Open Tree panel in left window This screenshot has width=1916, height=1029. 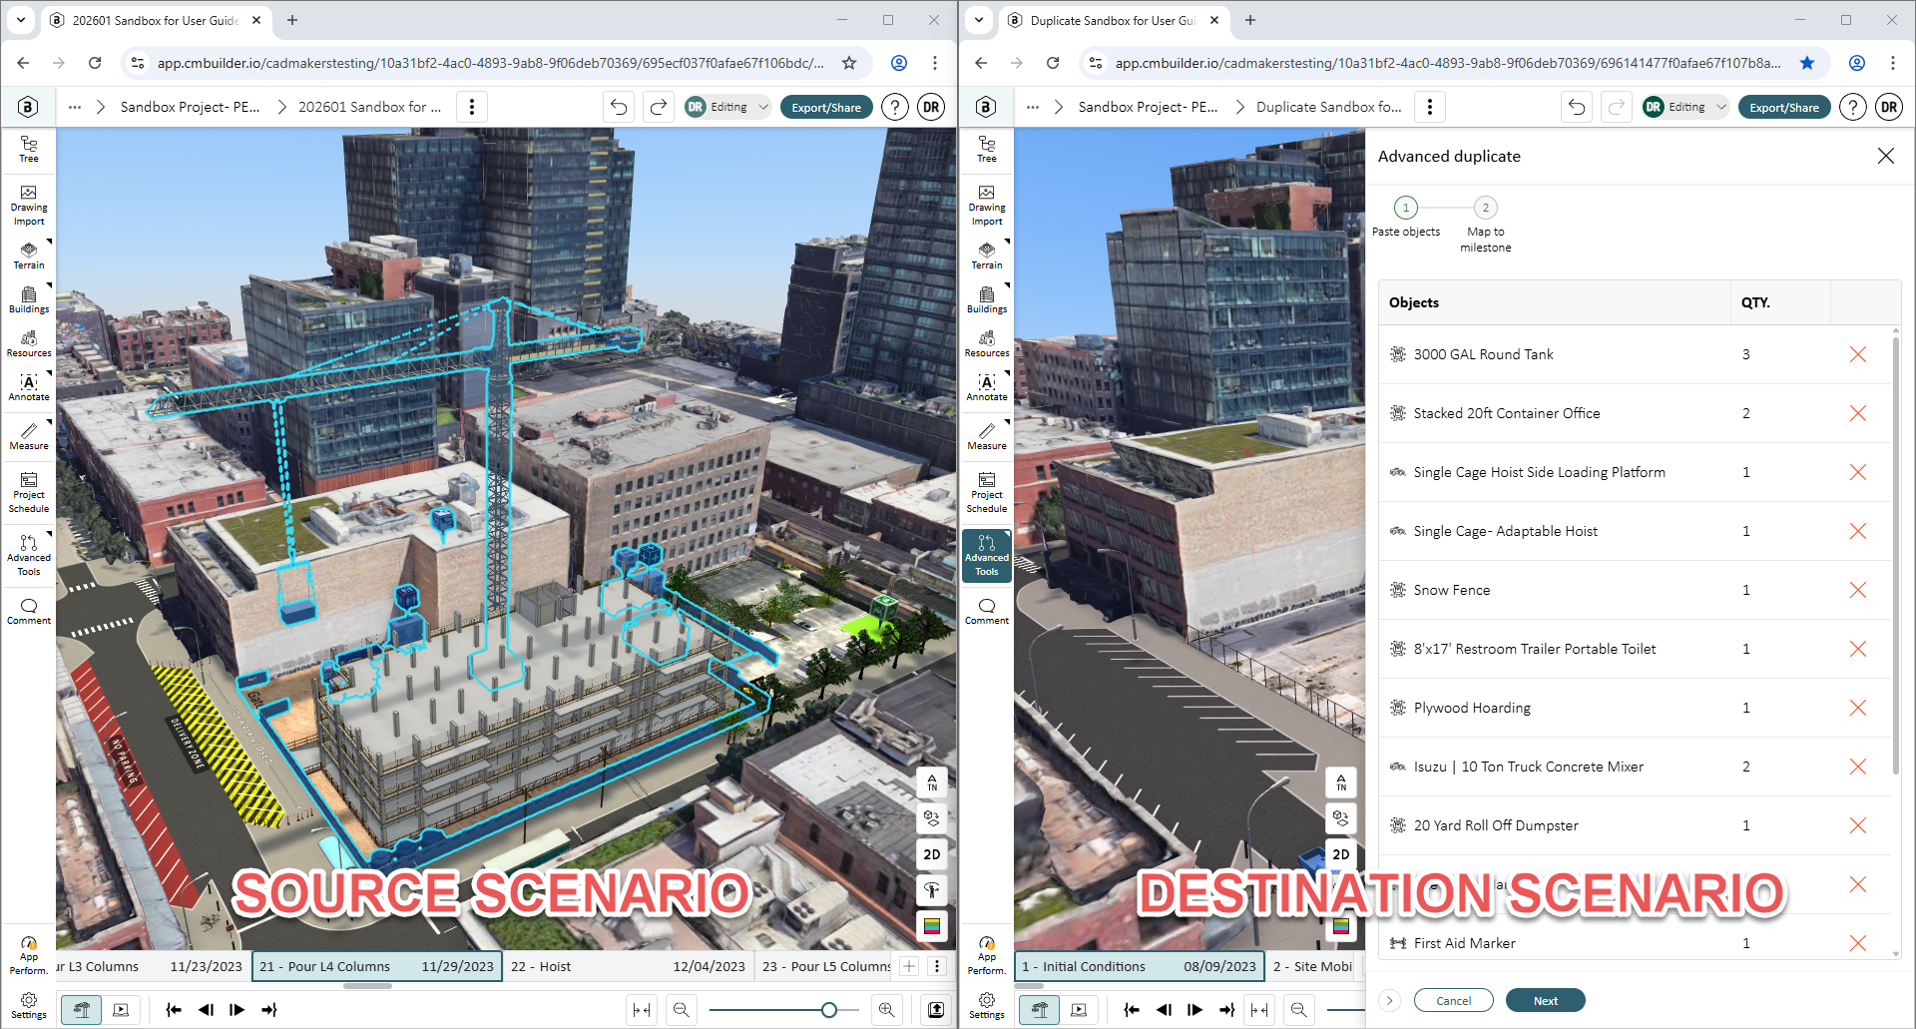pyautogui.click(x=29, y=149)
